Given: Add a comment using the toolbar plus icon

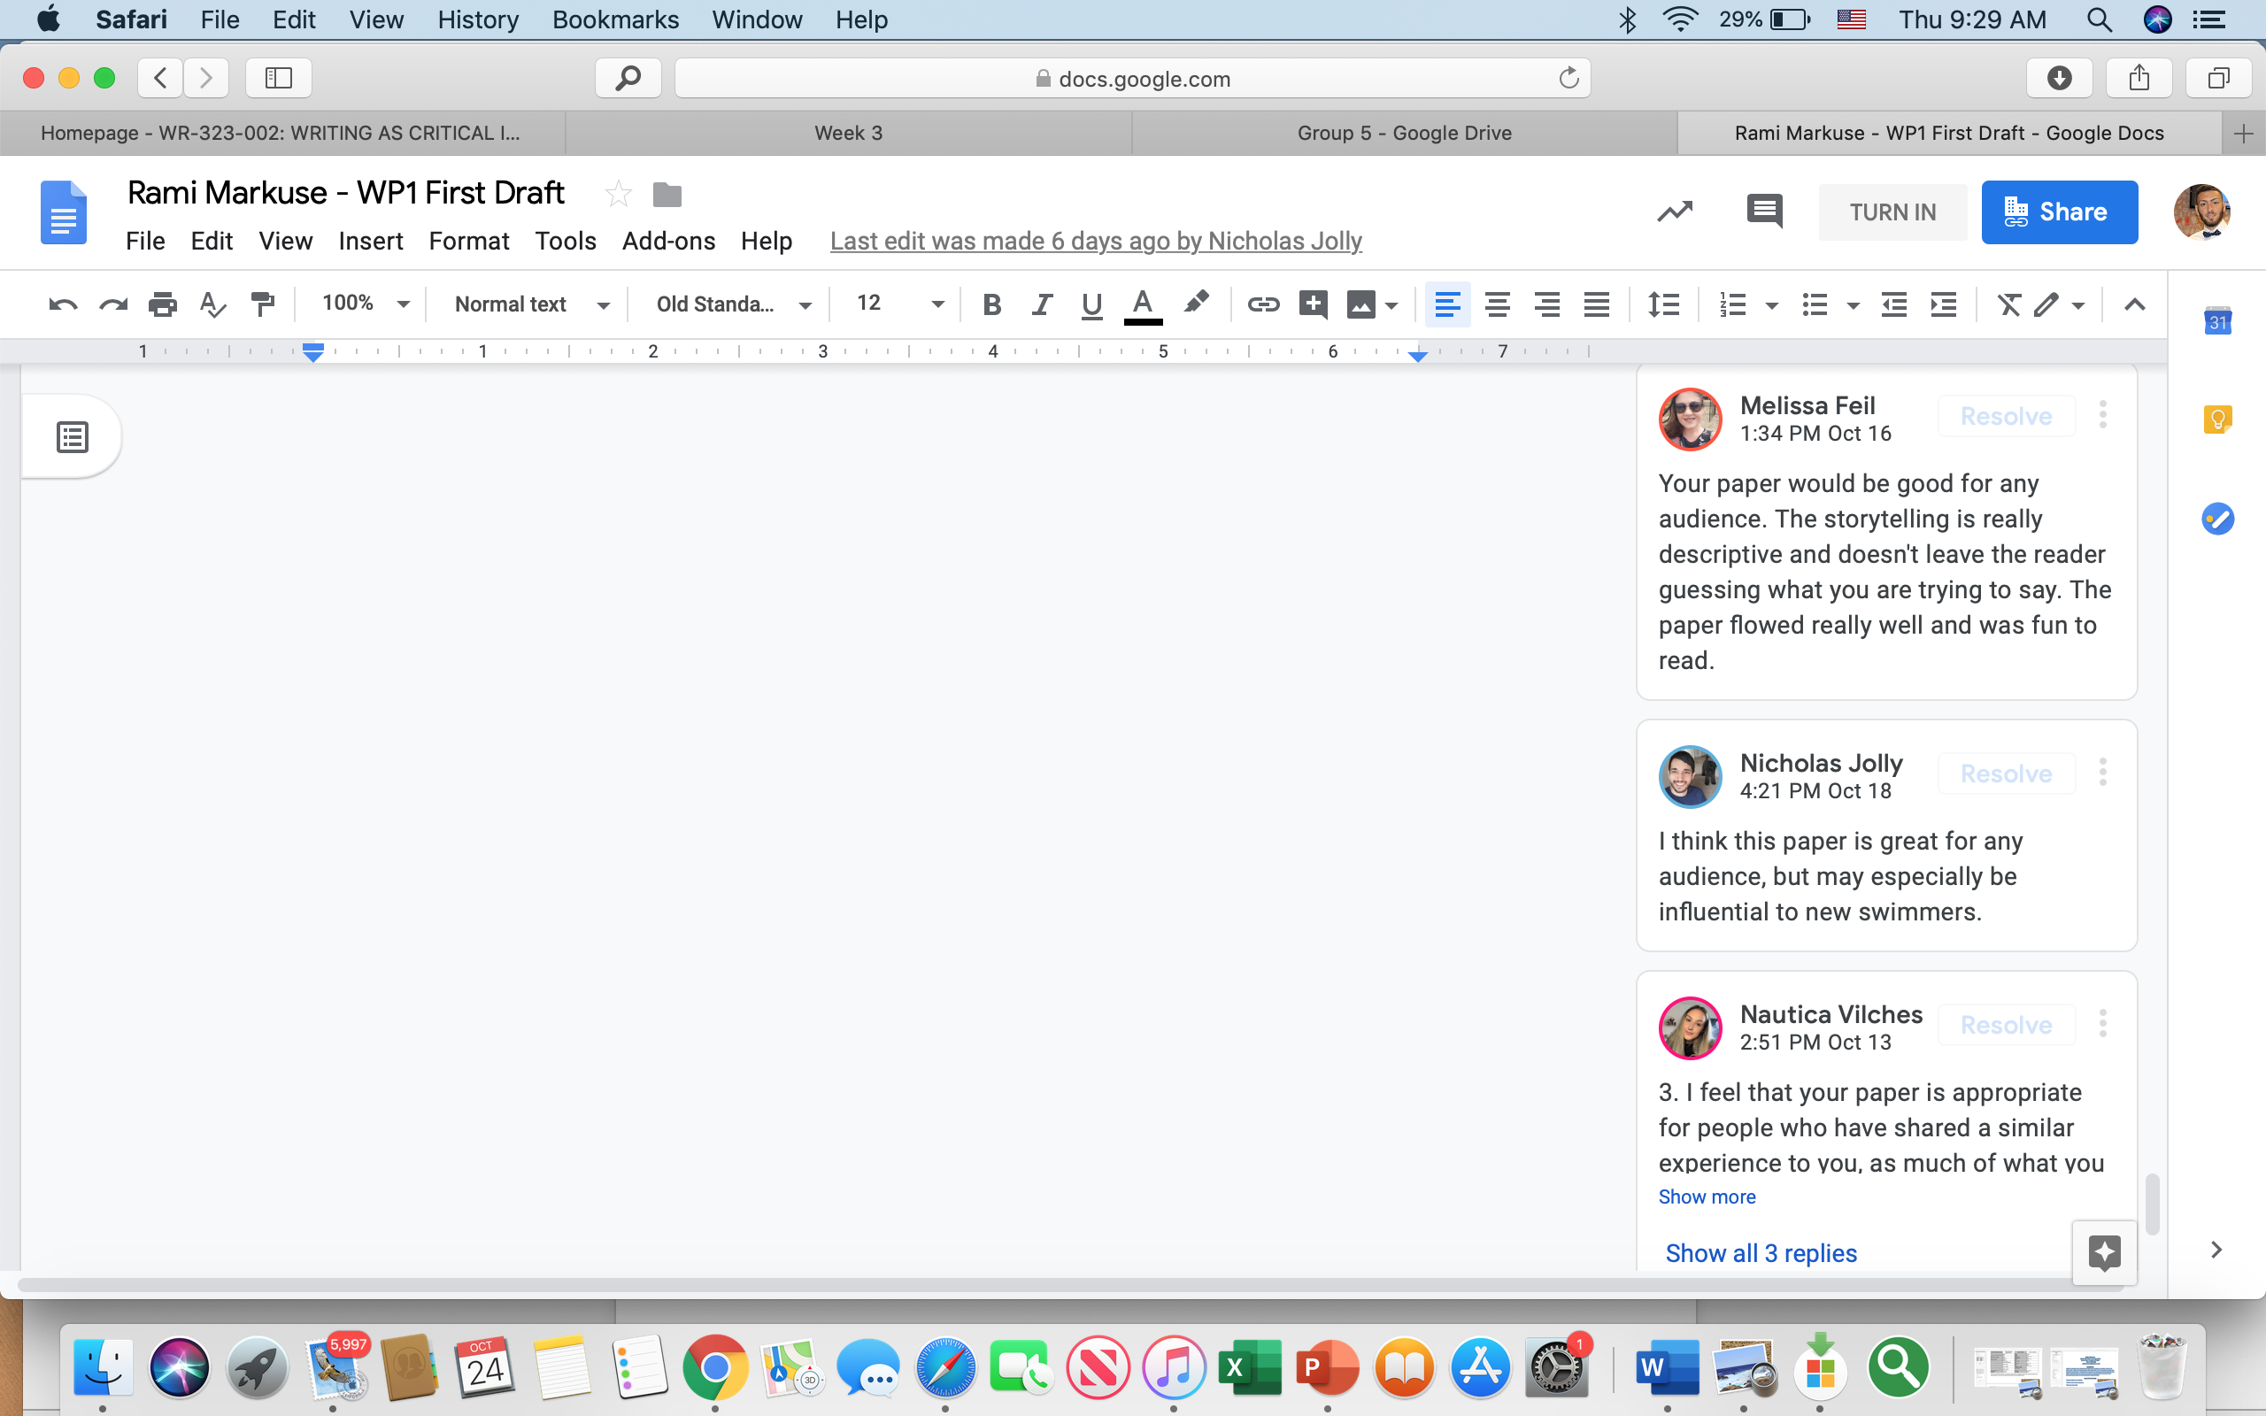Looking at the screenshot, I should (1313, 304).
